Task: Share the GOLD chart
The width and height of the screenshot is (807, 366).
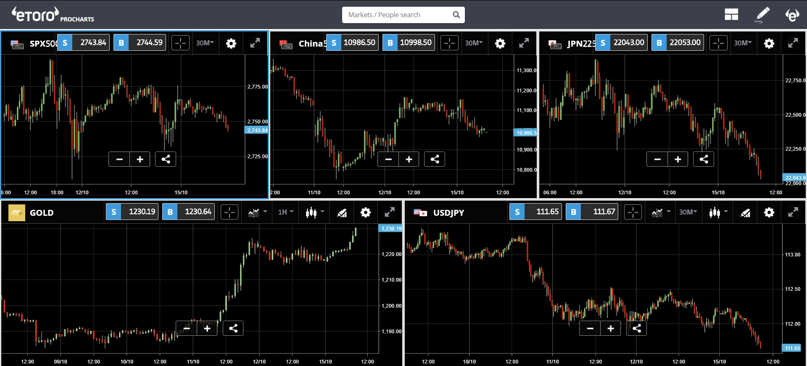Action: click(x=233, y=328)
